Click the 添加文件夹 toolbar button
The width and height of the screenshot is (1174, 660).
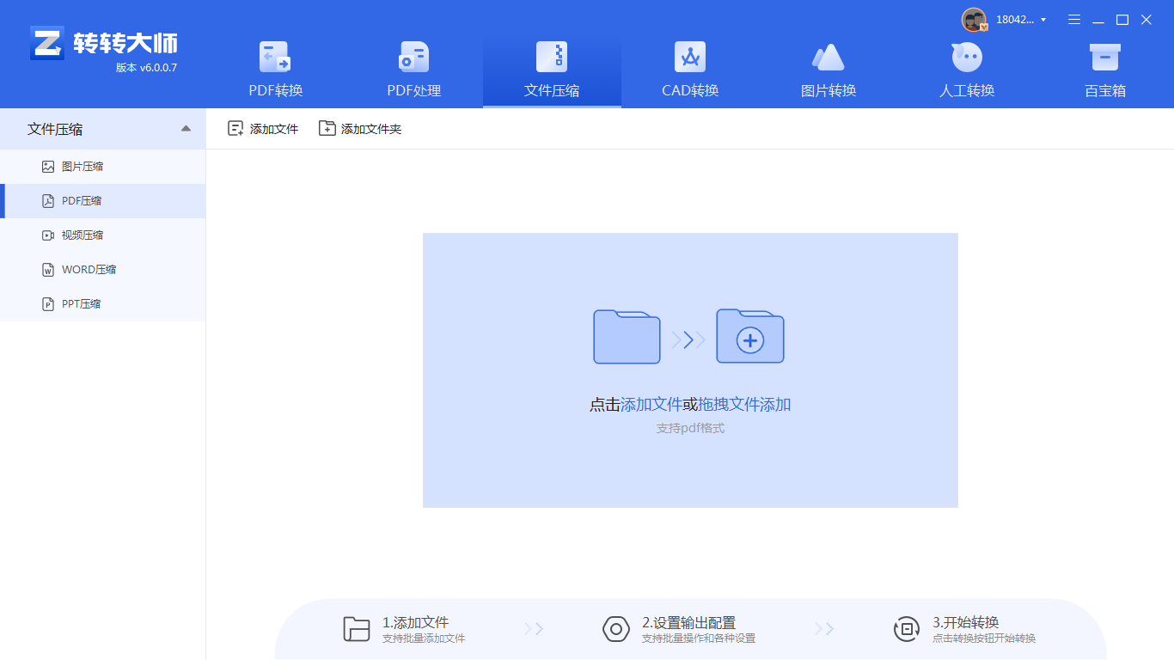(x=360, y=127)
